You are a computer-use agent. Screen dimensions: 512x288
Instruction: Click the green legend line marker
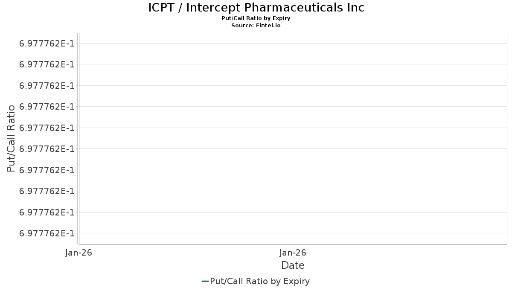point(205,281)
